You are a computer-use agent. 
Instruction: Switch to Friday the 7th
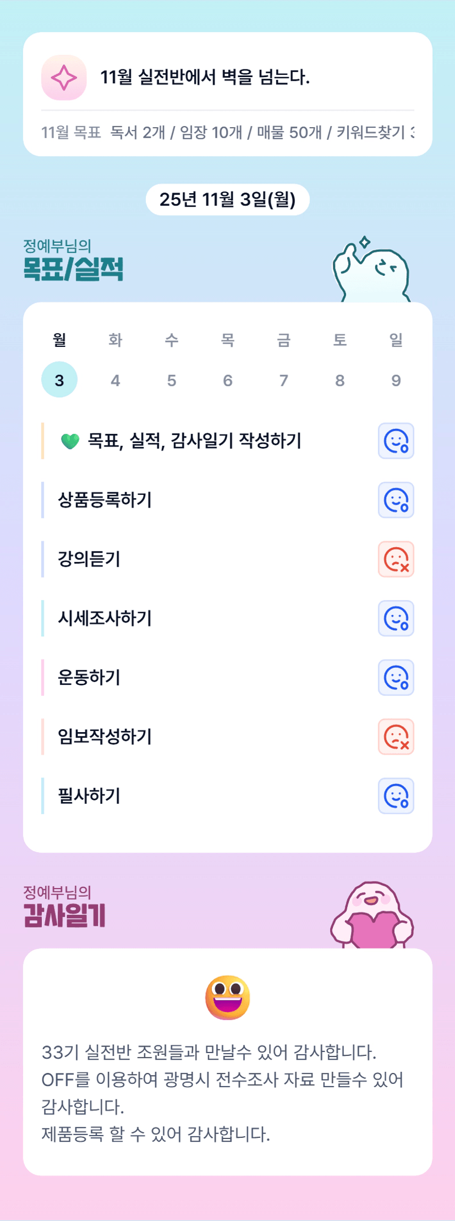[284, 380]
